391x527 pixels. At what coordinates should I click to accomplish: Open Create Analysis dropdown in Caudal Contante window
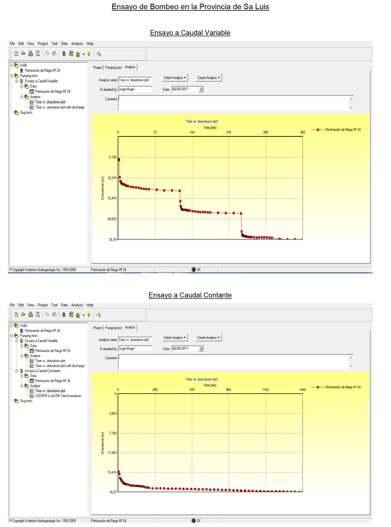(209, 338)
